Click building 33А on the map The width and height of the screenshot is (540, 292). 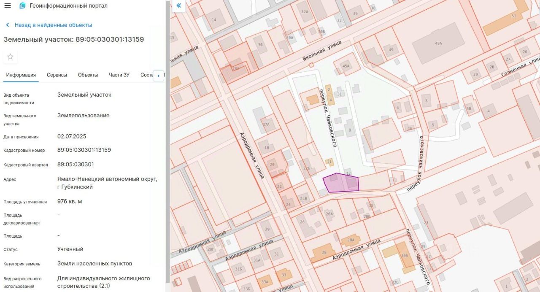coord(265,282)
